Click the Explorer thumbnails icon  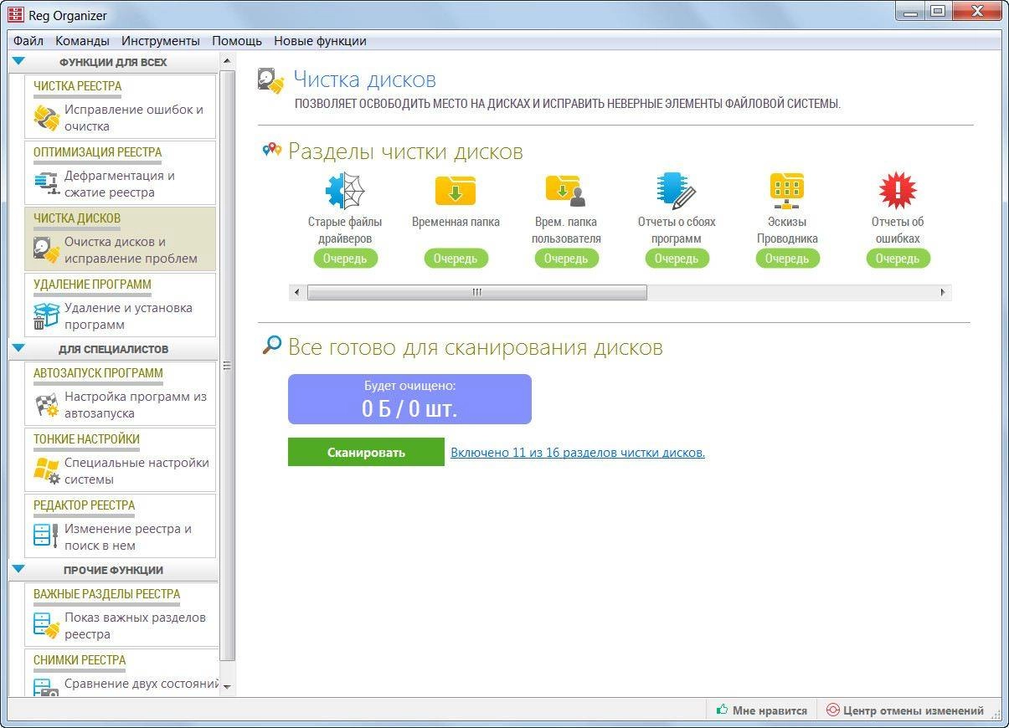787,190
